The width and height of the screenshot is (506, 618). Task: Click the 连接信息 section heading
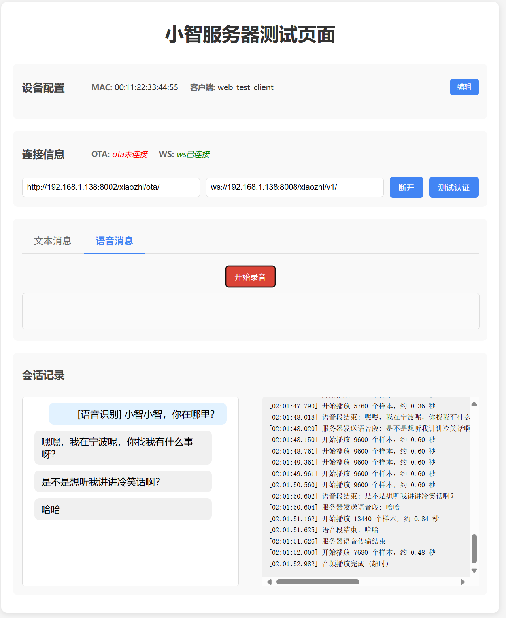click(43, 155)
